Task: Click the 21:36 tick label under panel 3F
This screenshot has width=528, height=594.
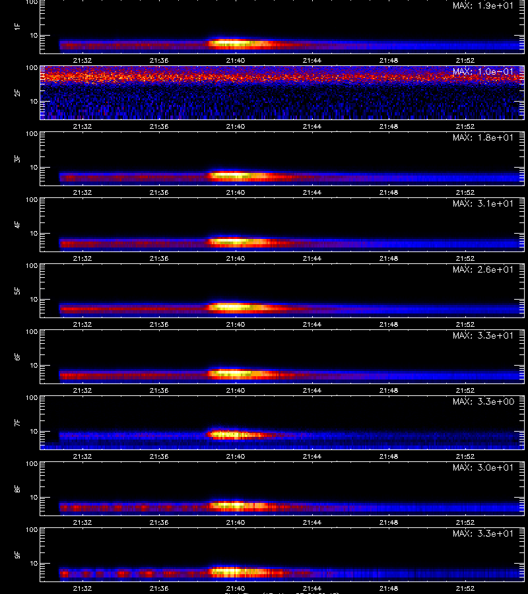Action: (x=158, y=192)
